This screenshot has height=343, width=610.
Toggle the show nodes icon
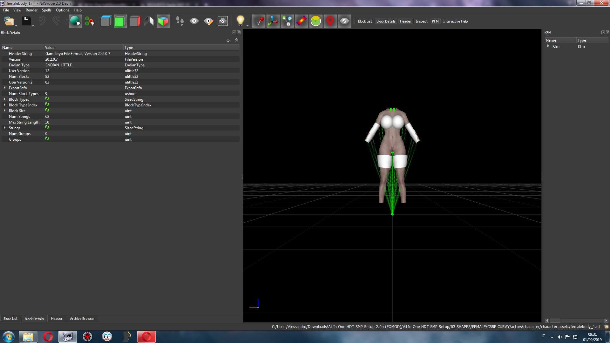pos(287,21)
